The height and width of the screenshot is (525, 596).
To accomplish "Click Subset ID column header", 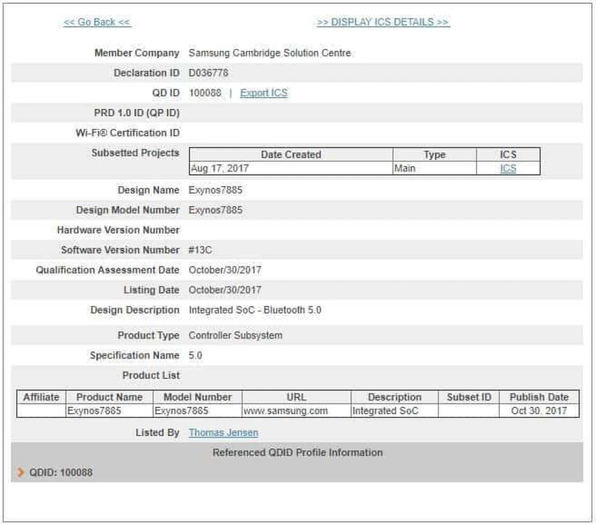I will tap(469, 398).
